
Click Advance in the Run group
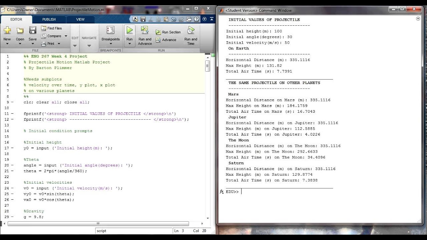[x=166, y=40]
